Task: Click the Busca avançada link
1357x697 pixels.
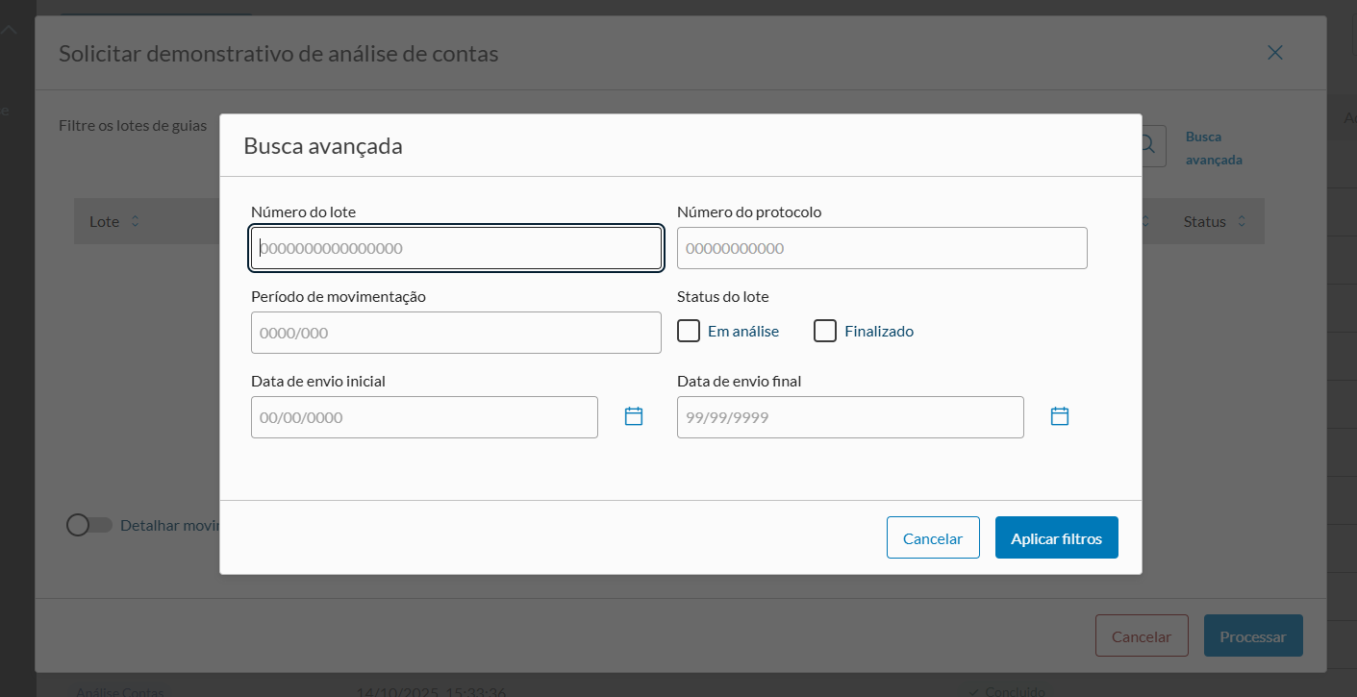Action: (1214, 148)
